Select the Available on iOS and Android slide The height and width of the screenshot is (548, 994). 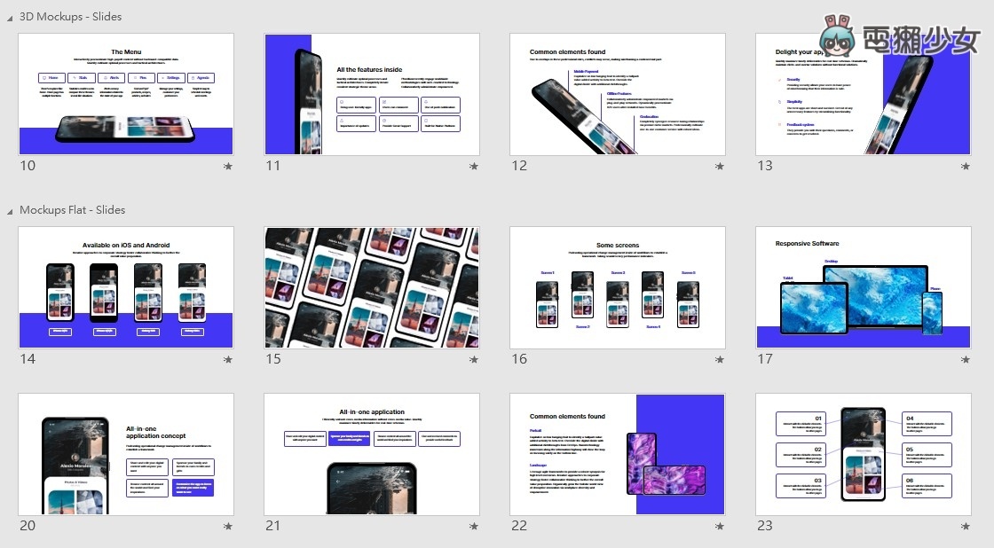126,286
